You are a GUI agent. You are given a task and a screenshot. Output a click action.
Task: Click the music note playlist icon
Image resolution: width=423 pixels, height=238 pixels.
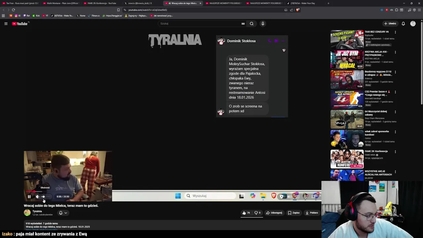tap(409, 10)
